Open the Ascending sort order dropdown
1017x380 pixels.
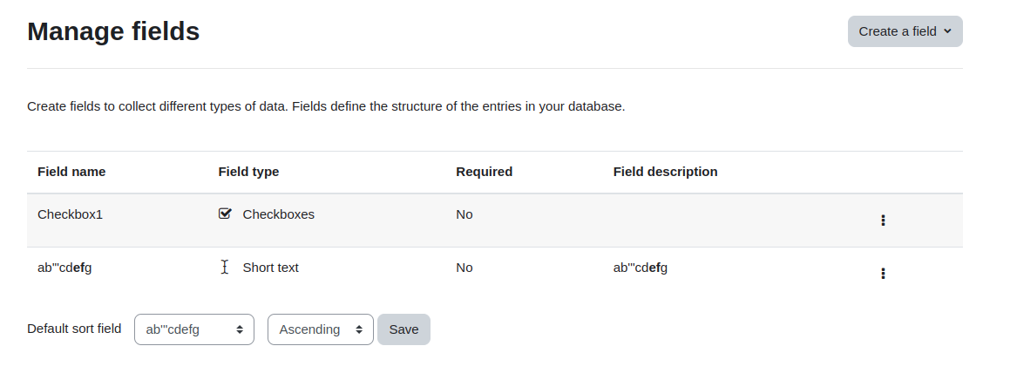[321, 329]
